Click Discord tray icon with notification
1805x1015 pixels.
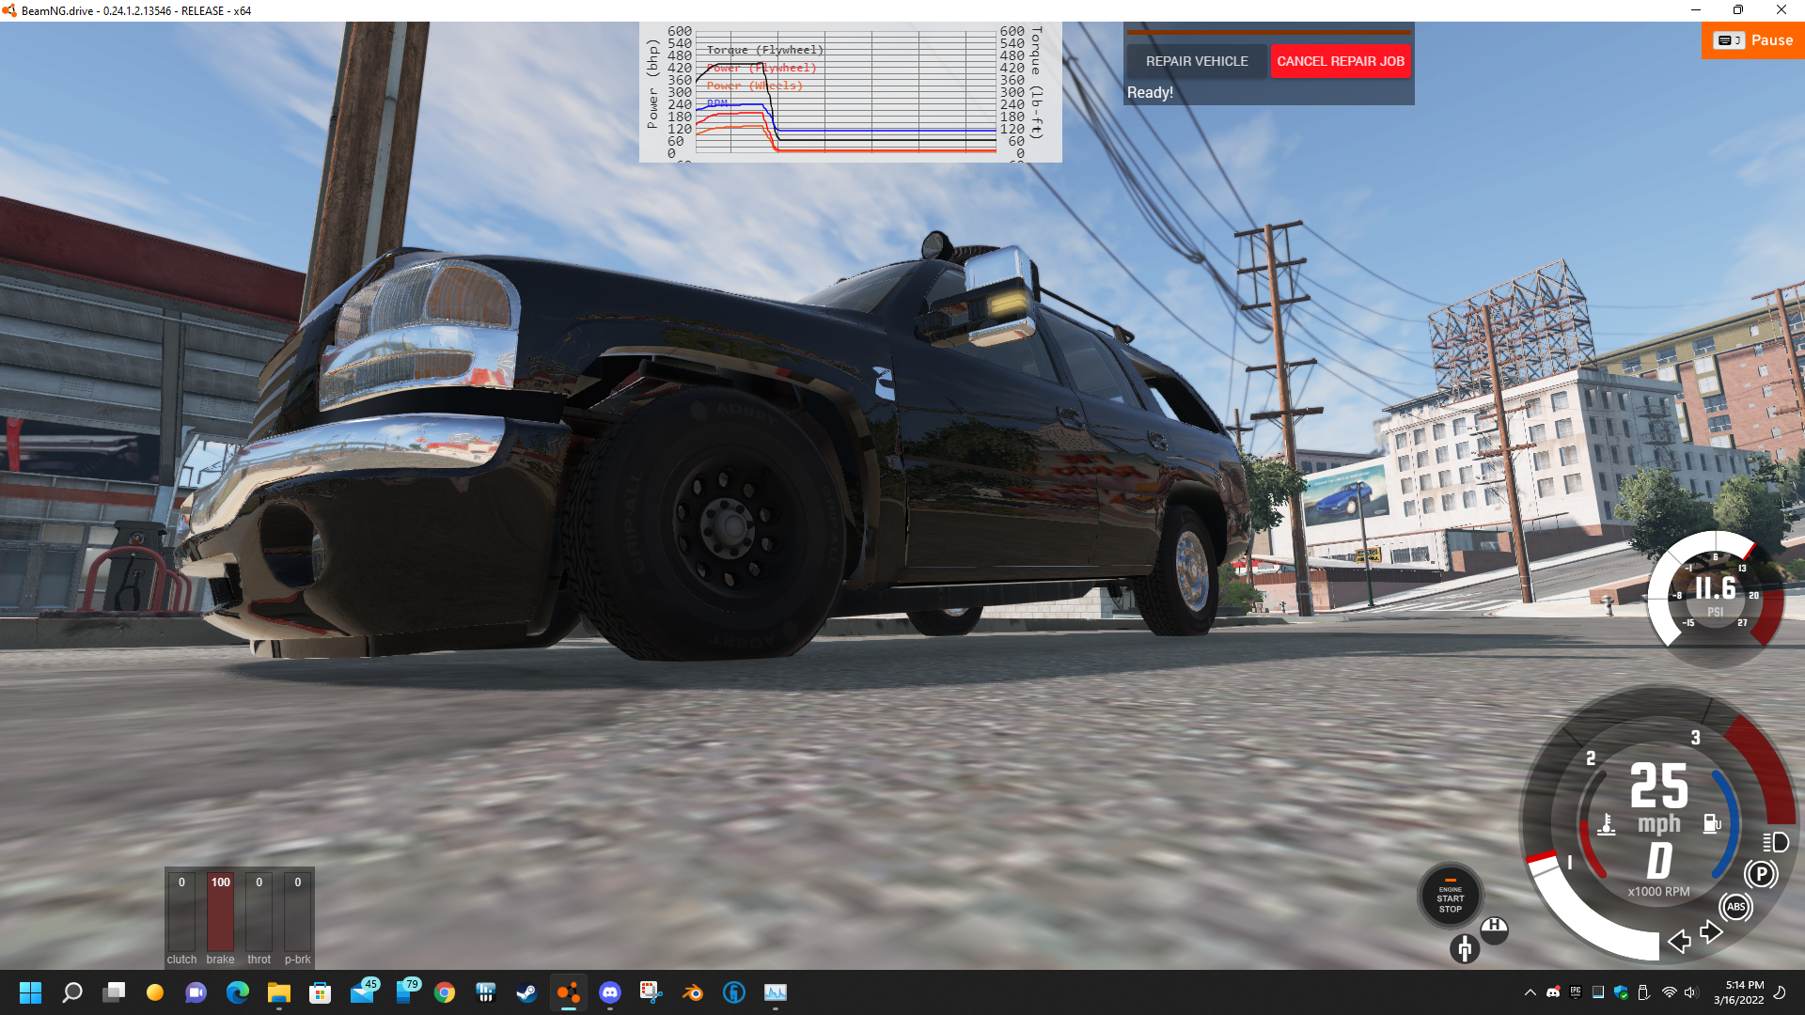pos(1553,992)
